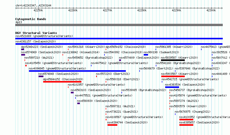Open nsv4105450 gnomADStructuralVariants label

pos(54,63)
